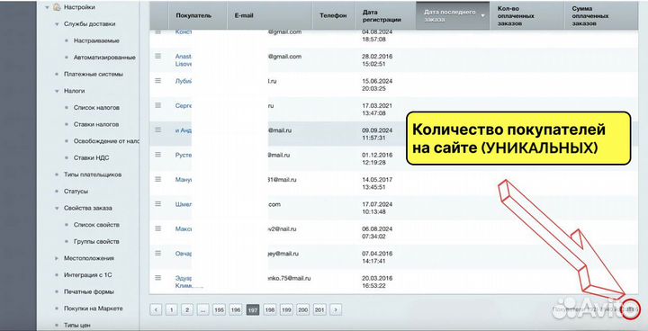Sort by Кол-во оплаченных заказов header
The width and height of the screenshot is (648, 331).
pyautogui.click(x=516, y=15)
